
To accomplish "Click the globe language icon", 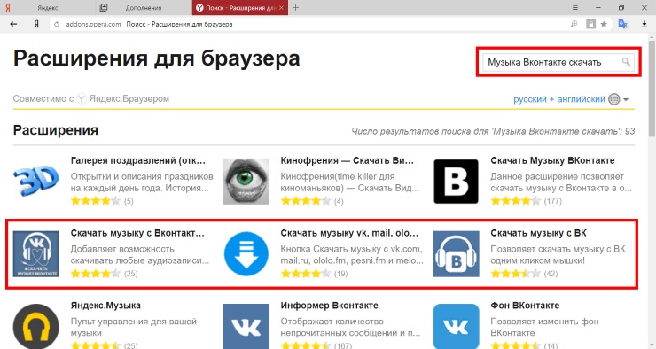I will click(x=613, y=99).
